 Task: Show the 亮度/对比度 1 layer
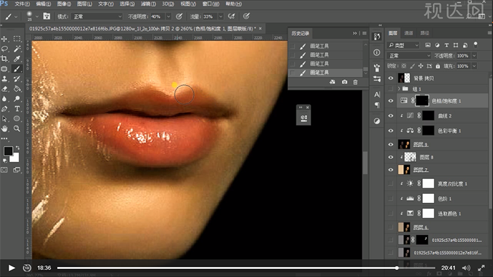click(391, 183)
